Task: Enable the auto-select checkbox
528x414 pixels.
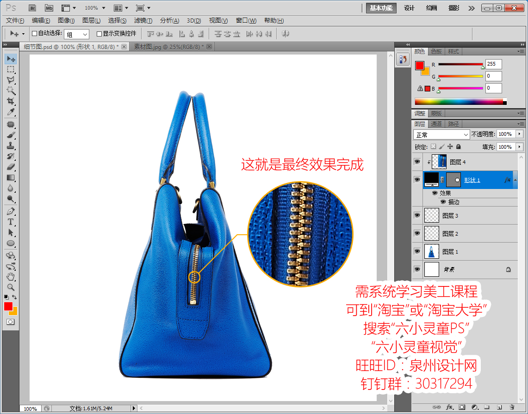Action: click(34, 34)
